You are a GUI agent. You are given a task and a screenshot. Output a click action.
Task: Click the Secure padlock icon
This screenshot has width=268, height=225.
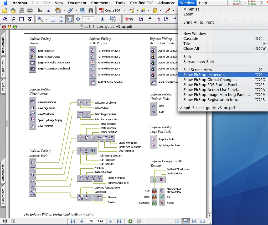click(x=155, y=10)
